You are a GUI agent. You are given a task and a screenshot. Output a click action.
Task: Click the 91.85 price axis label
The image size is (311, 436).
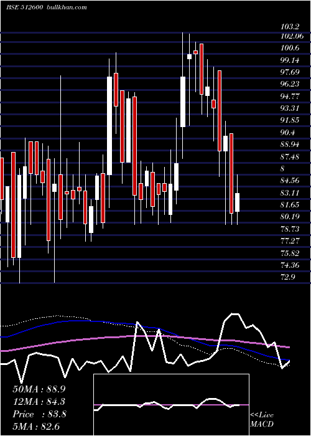[290, 120]
